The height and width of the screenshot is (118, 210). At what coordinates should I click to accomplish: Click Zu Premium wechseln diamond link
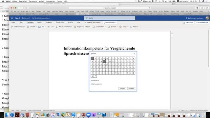point(194,18)
